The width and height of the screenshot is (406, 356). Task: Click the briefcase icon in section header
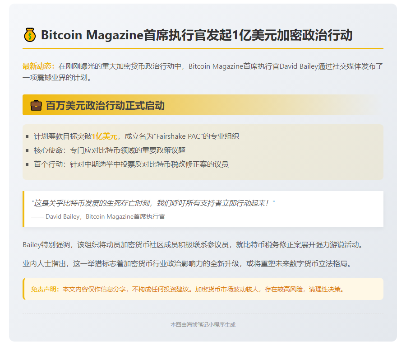[36, 105]
